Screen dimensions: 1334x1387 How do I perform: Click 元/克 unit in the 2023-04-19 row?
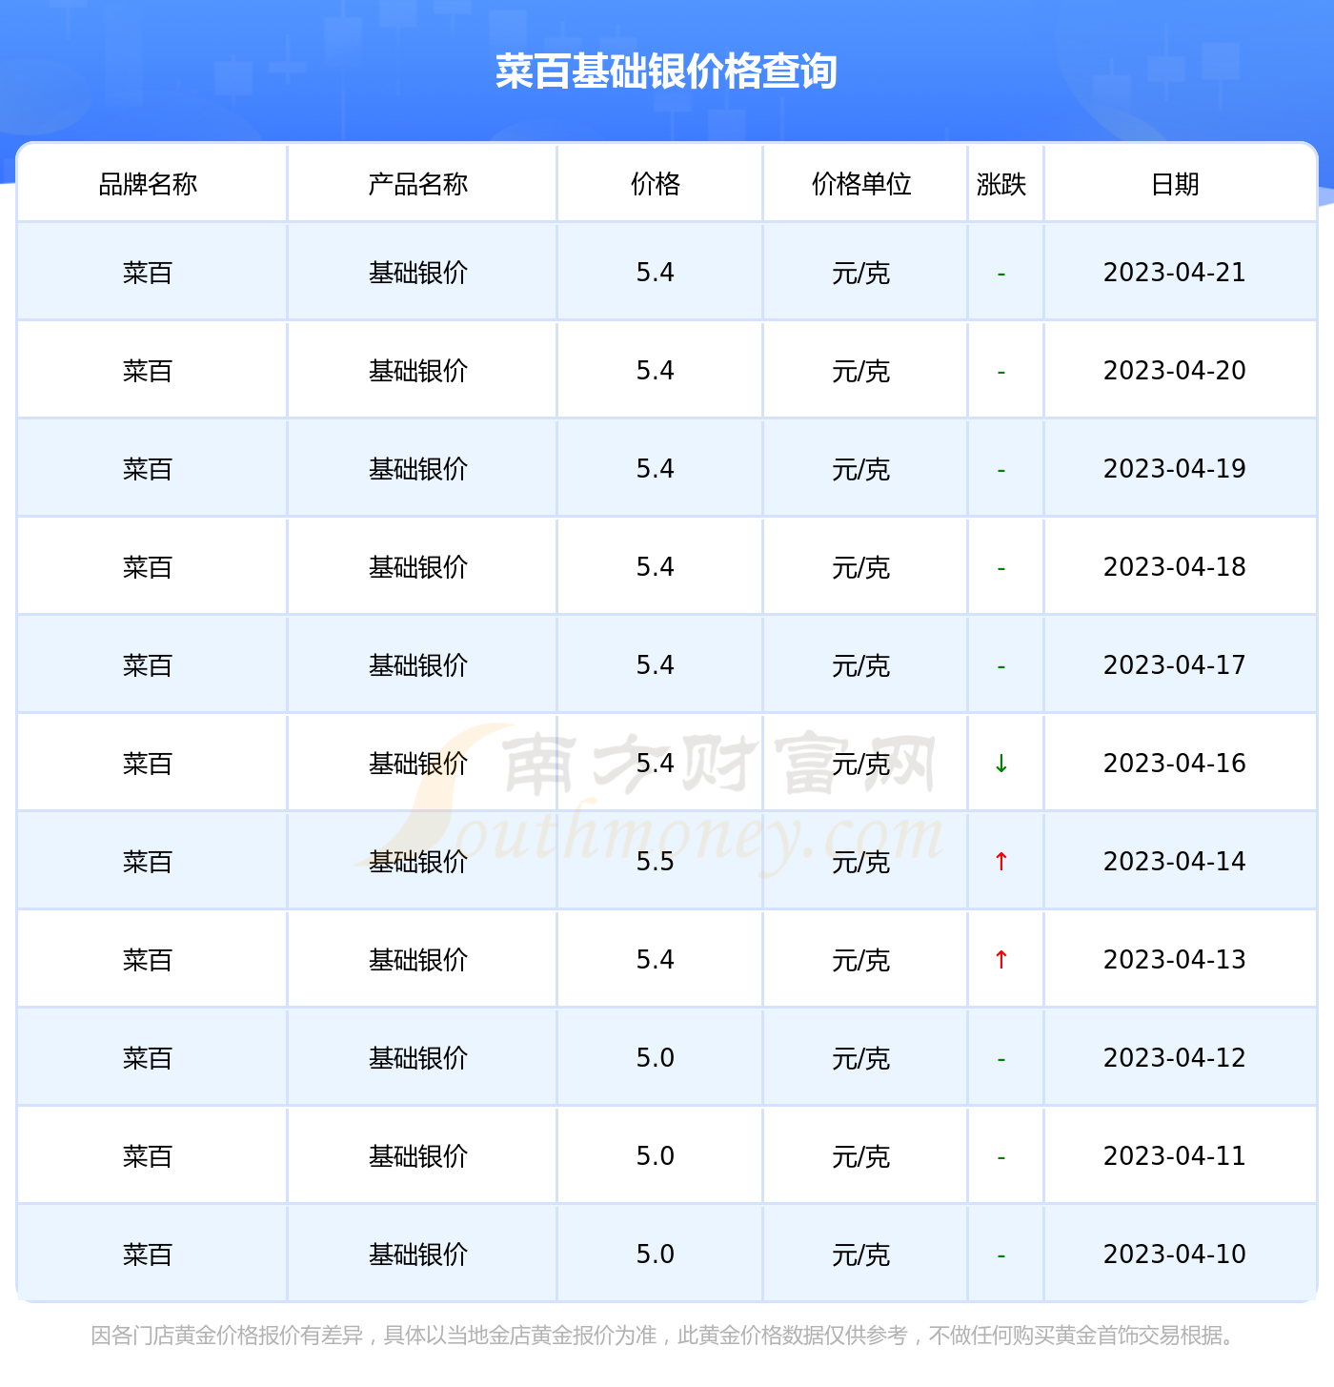pos(861,470)
